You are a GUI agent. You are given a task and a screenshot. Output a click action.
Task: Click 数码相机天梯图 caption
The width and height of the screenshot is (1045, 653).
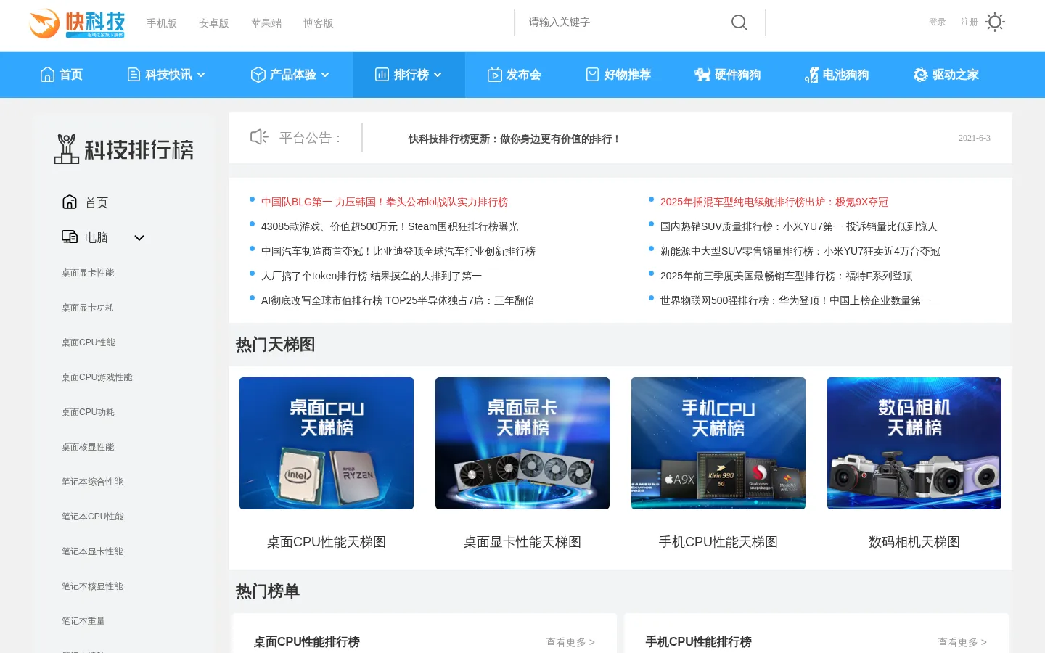pyautogui.click(x=914, y=542)
